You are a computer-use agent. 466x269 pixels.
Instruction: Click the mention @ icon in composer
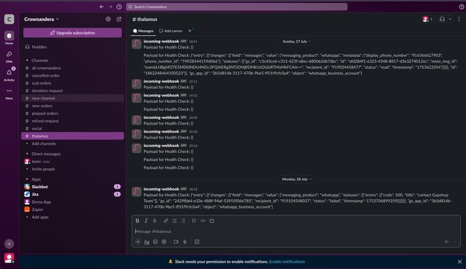click(x=164, y=242)
